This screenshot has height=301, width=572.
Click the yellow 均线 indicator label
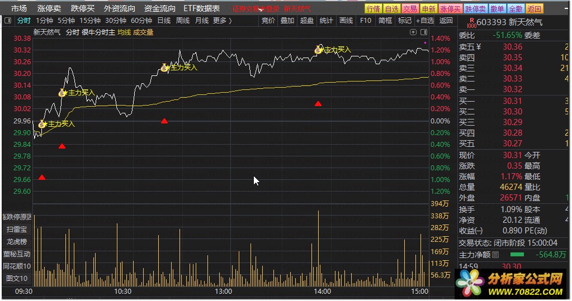tap(124, 32)
